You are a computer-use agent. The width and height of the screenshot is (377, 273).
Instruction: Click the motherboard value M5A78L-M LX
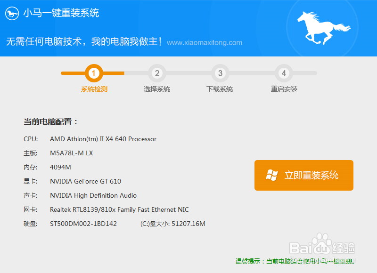72,153
